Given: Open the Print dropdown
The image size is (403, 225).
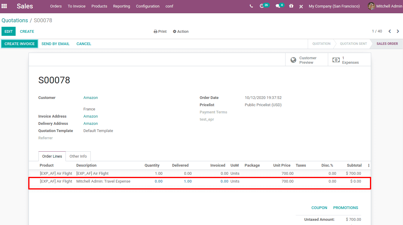Looking at the screenshot, I should (x=160, y=31).
